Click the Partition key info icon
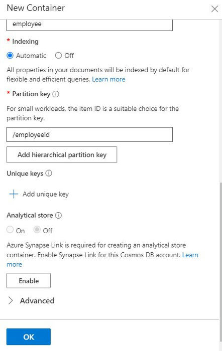The image size is (222, 351). (x=56, y=94)
